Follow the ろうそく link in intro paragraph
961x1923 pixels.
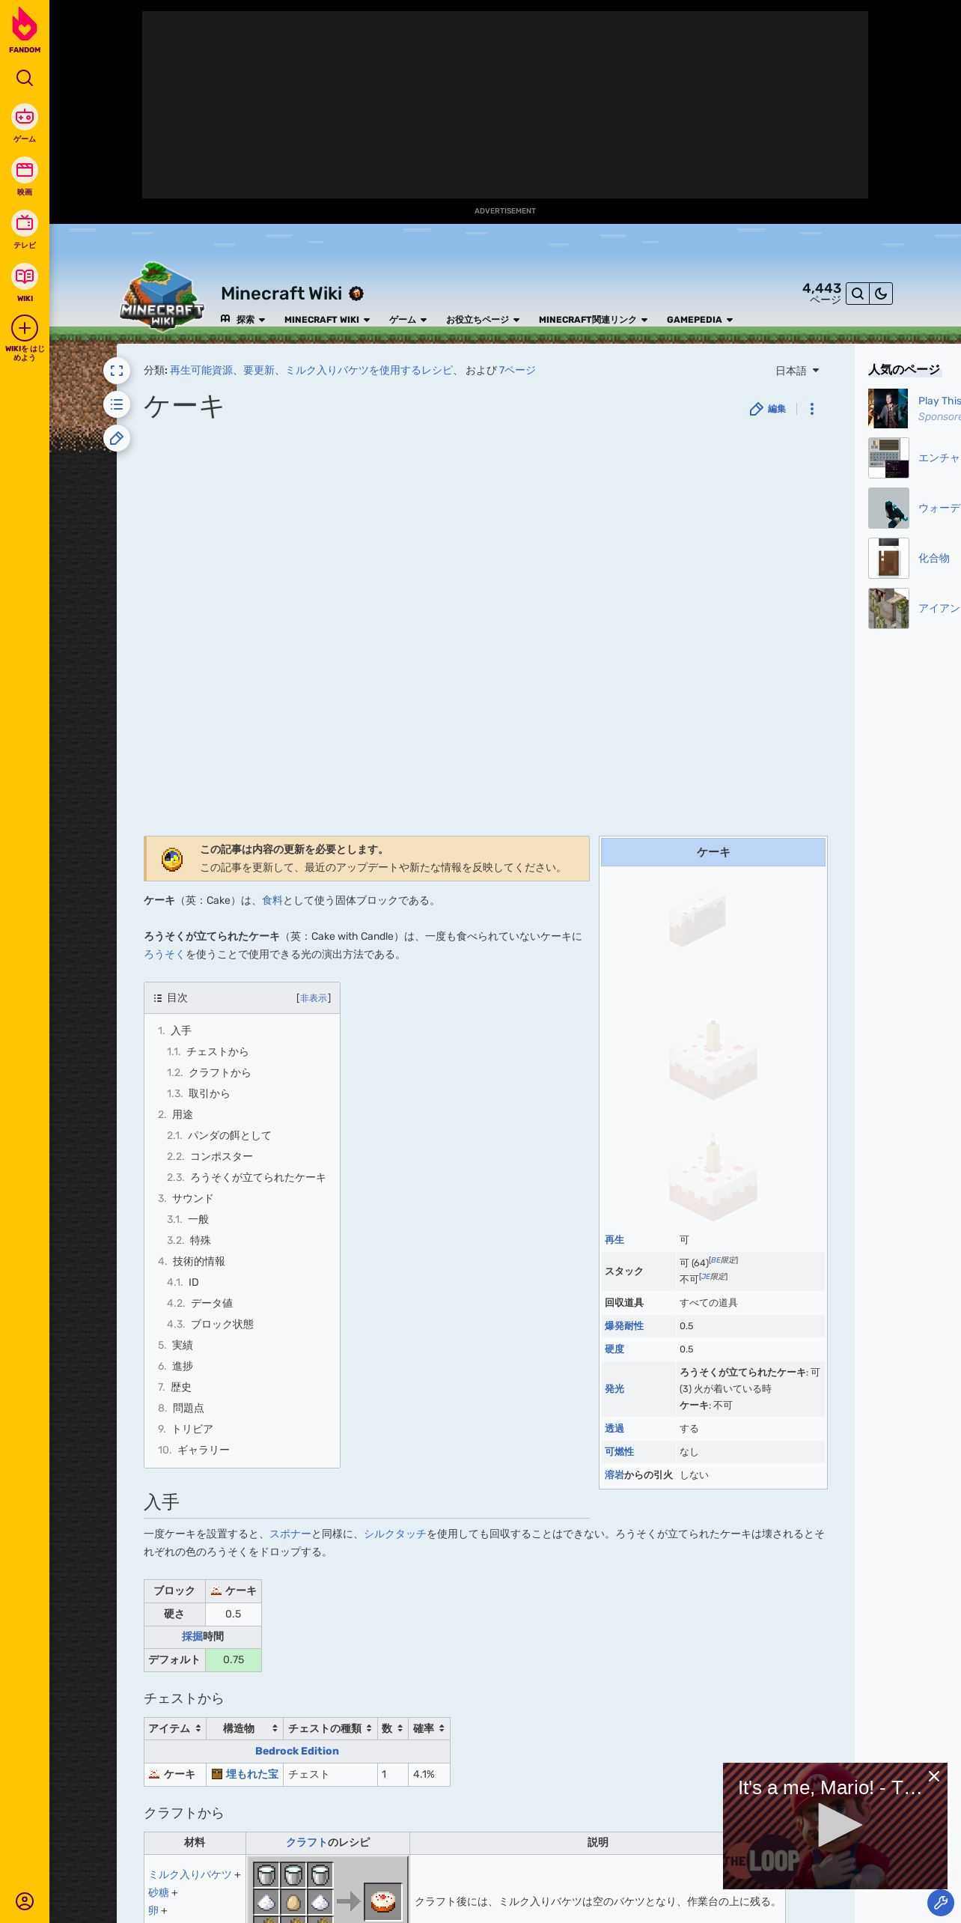[x=164, y=954]
